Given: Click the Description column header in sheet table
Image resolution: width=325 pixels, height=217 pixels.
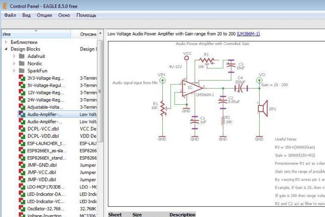Looking at the screenshot, I should (182, 215).
